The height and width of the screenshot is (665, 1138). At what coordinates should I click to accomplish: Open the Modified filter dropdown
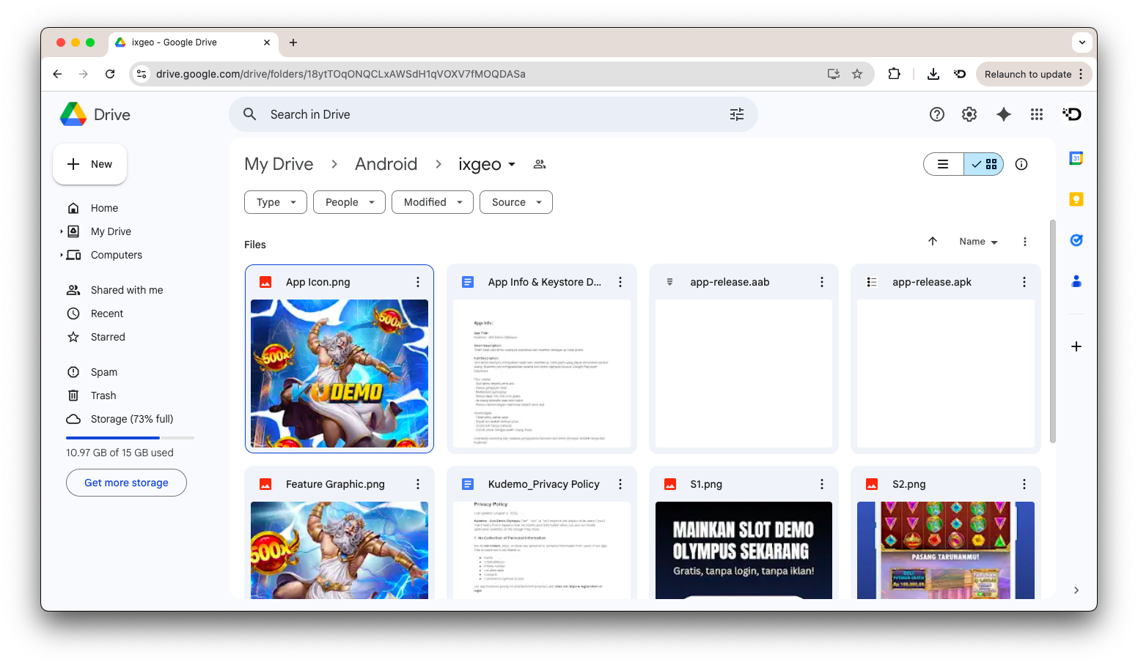(433, 202)
